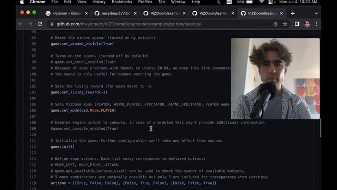This screenshot has height=190, width=337.
Task: Open the Edit menu
Action: click(67, 2)
